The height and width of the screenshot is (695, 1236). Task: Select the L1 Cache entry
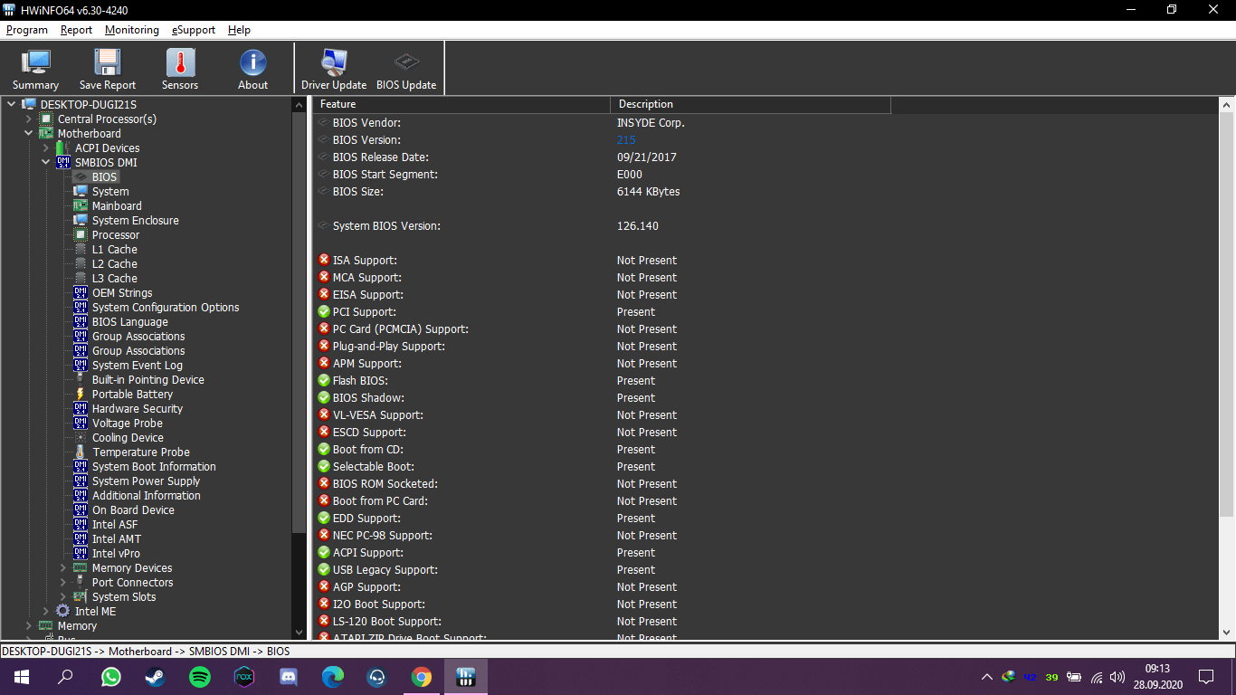click(115, 249)
